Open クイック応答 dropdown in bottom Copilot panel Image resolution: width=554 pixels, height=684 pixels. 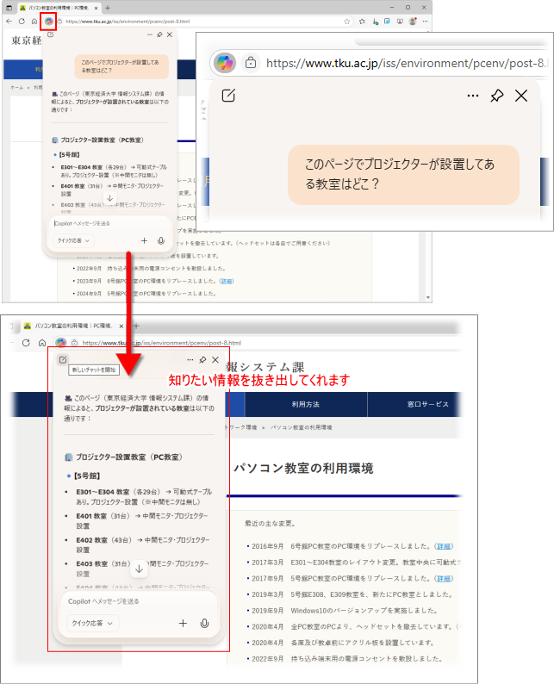coord(92,623)
